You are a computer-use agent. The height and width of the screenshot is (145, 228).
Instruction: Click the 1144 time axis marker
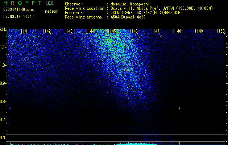(90, 31)
